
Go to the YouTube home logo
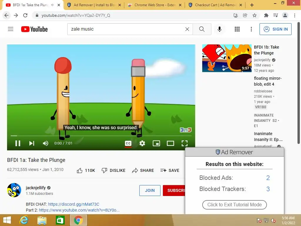pyautogui.click(x=34, y=29)
